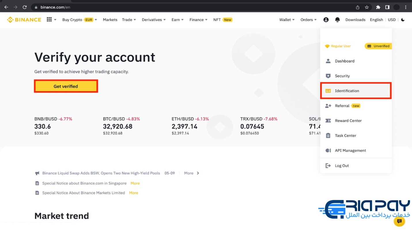Go back with browser back arrow

click(x=6, y=7)
